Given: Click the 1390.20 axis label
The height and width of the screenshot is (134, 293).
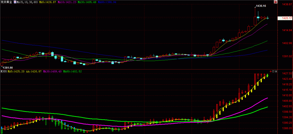Looking at the screenshot, I should click(x=287, y=123).
